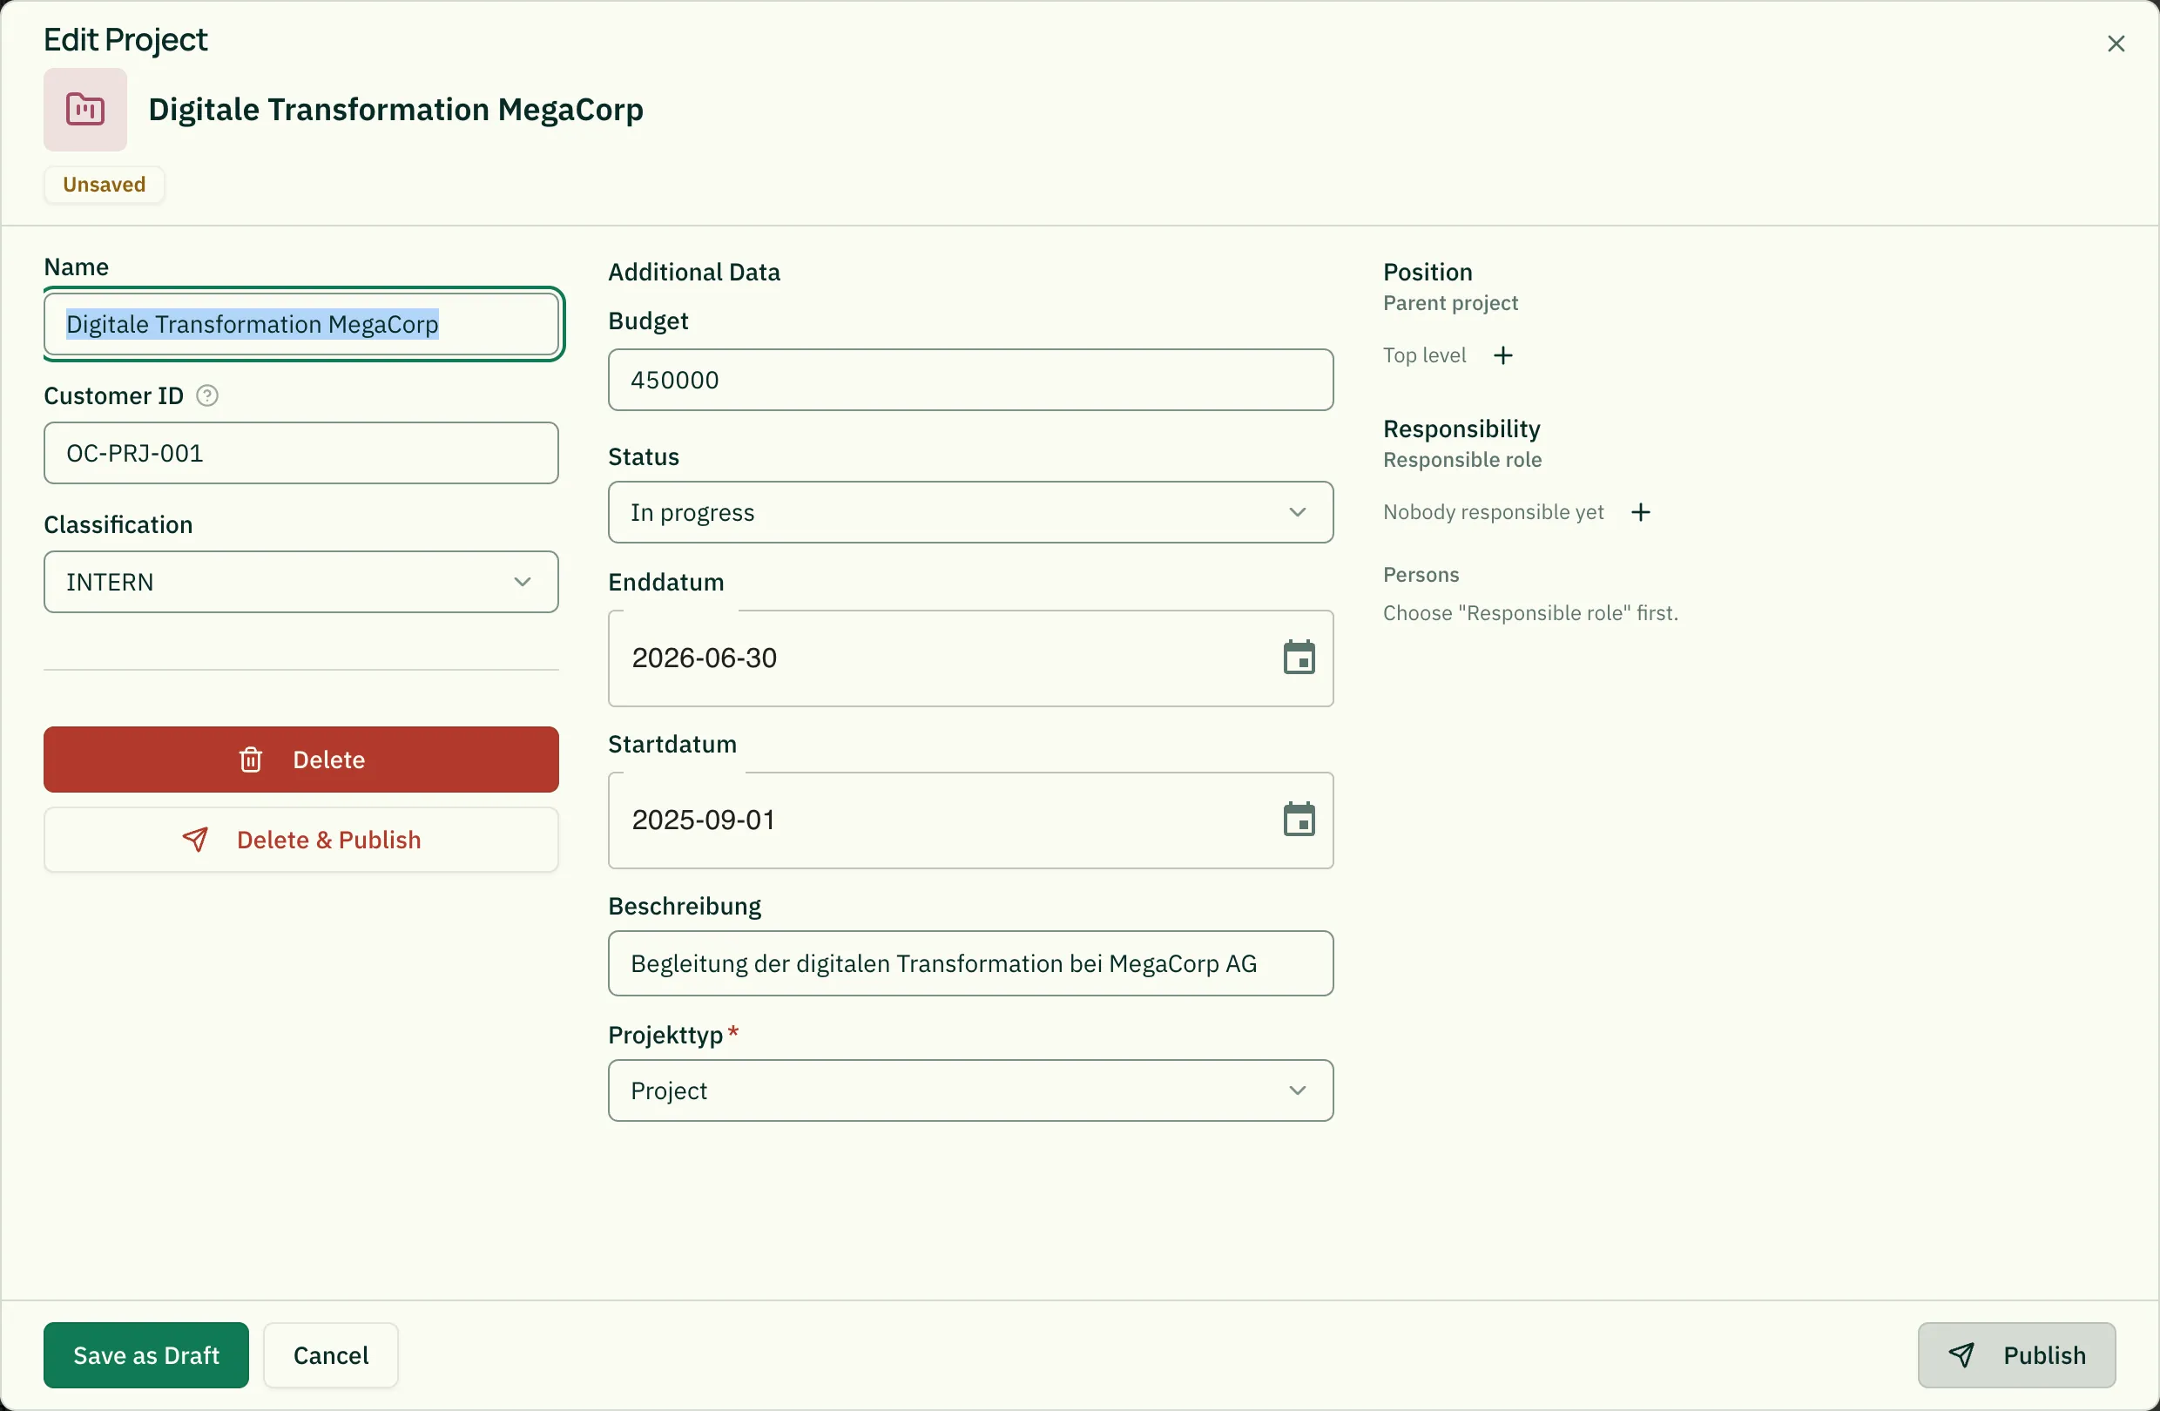Click the 'Responsibility' section heading
The image size is (2160, 1411).
1461,429
